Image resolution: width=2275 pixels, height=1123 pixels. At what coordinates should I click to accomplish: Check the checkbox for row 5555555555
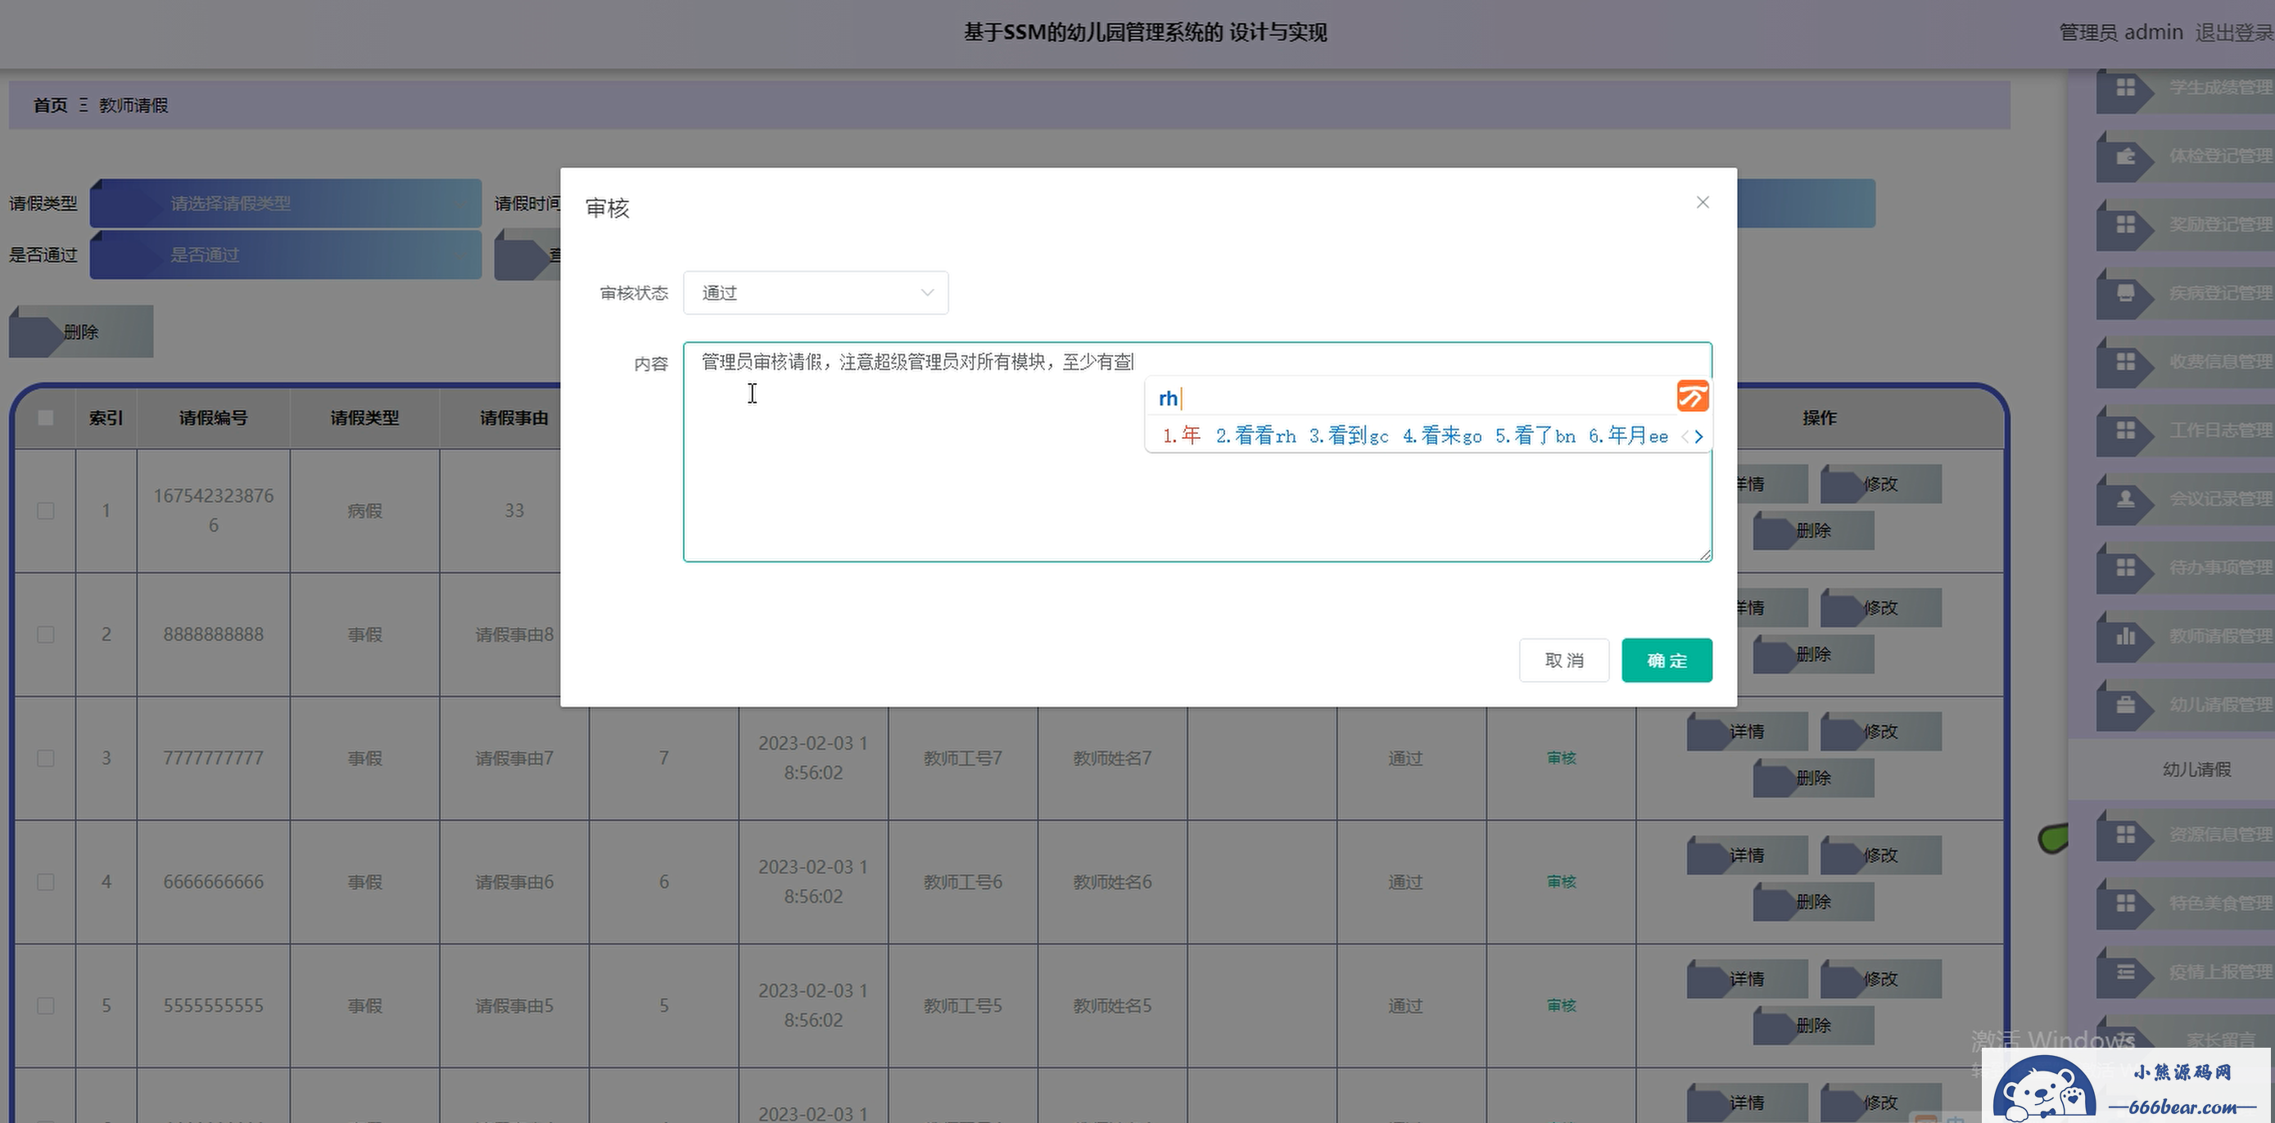pos(46,1006)
